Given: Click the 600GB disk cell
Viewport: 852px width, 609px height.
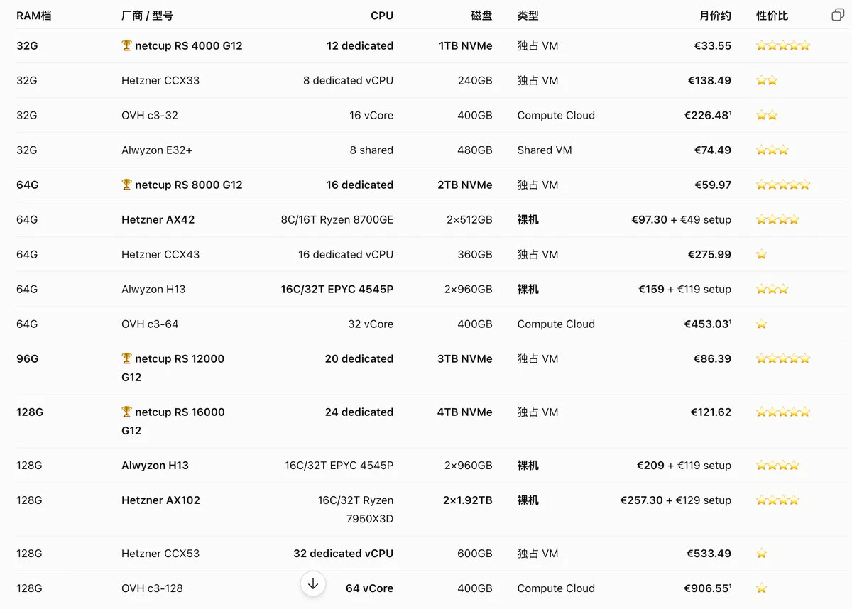Looking at the screenshot, I should 475,553.
